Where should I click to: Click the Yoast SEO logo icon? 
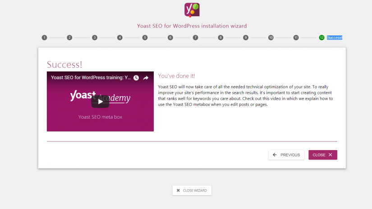(192, 10)
